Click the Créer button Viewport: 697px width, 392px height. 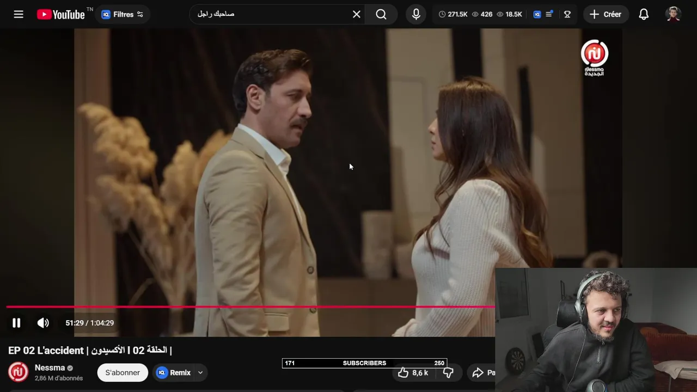pos(606,14)
